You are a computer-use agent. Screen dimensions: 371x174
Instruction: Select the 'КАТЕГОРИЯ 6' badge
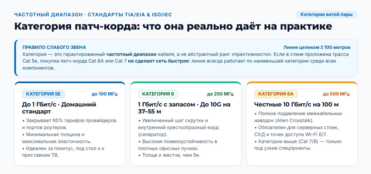click(x=158, y=94)
